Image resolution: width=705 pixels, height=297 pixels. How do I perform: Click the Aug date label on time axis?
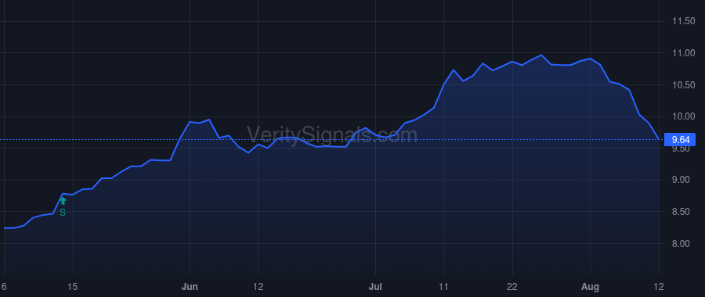tap(591, 287)
